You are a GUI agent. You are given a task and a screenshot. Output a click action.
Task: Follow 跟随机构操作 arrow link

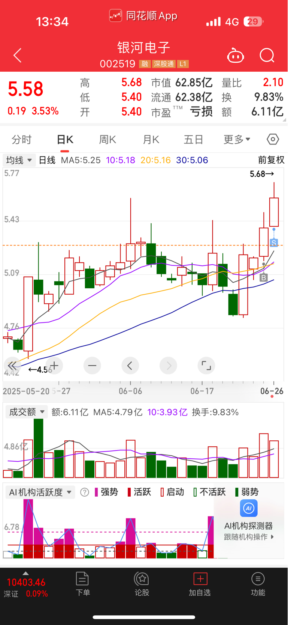tap(249, 537)
